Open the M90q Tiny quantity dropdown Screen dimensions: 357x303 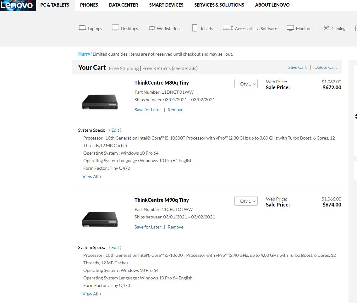point(246,201)
